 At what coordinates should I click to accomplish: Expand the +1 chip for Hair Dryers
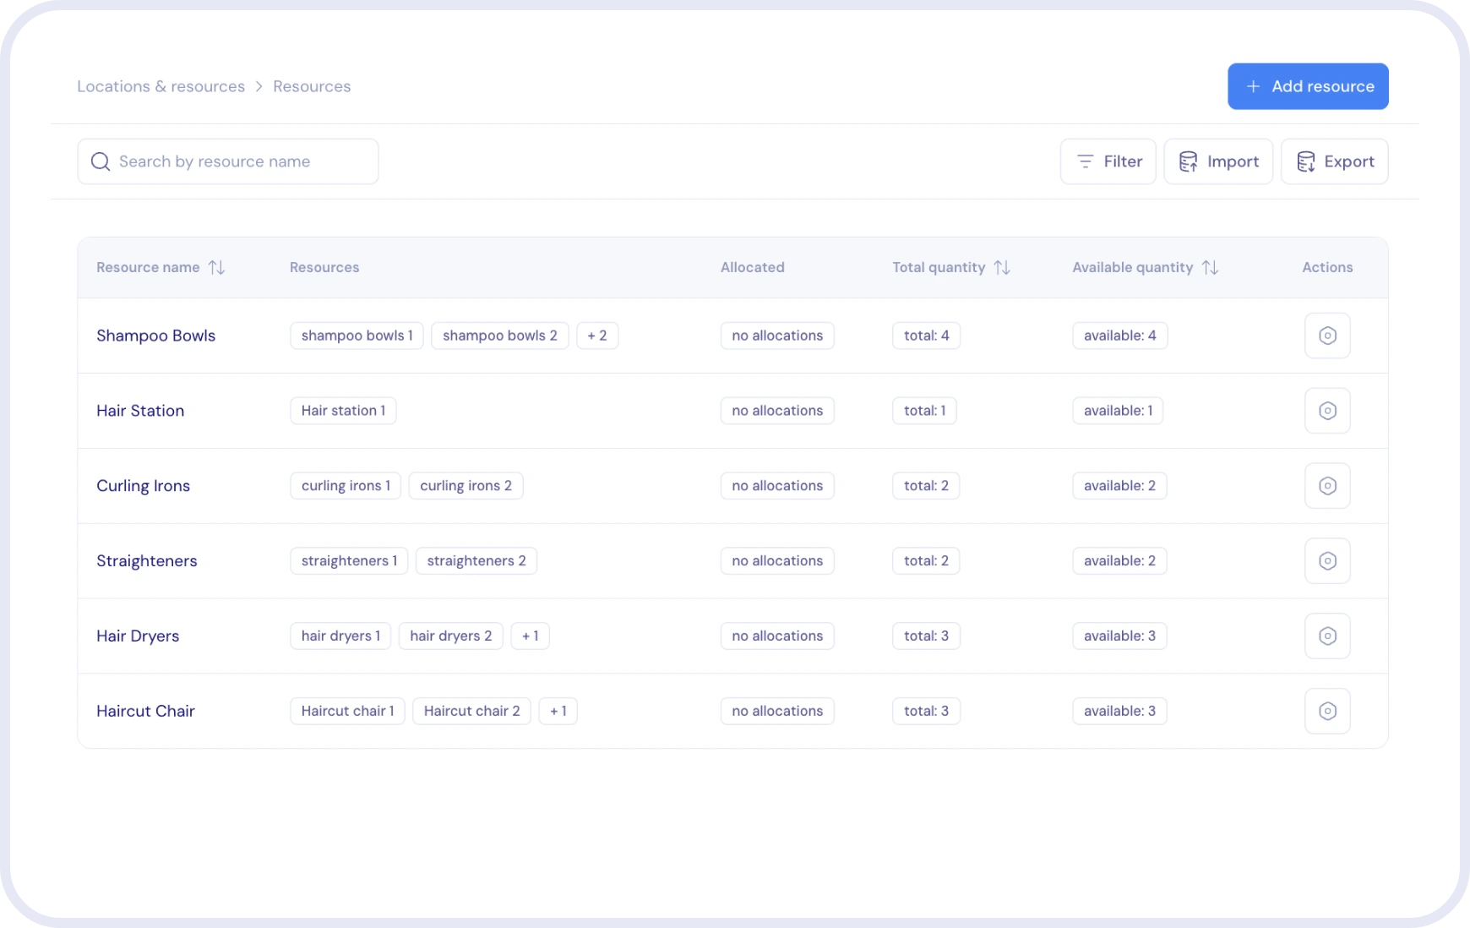530,636
